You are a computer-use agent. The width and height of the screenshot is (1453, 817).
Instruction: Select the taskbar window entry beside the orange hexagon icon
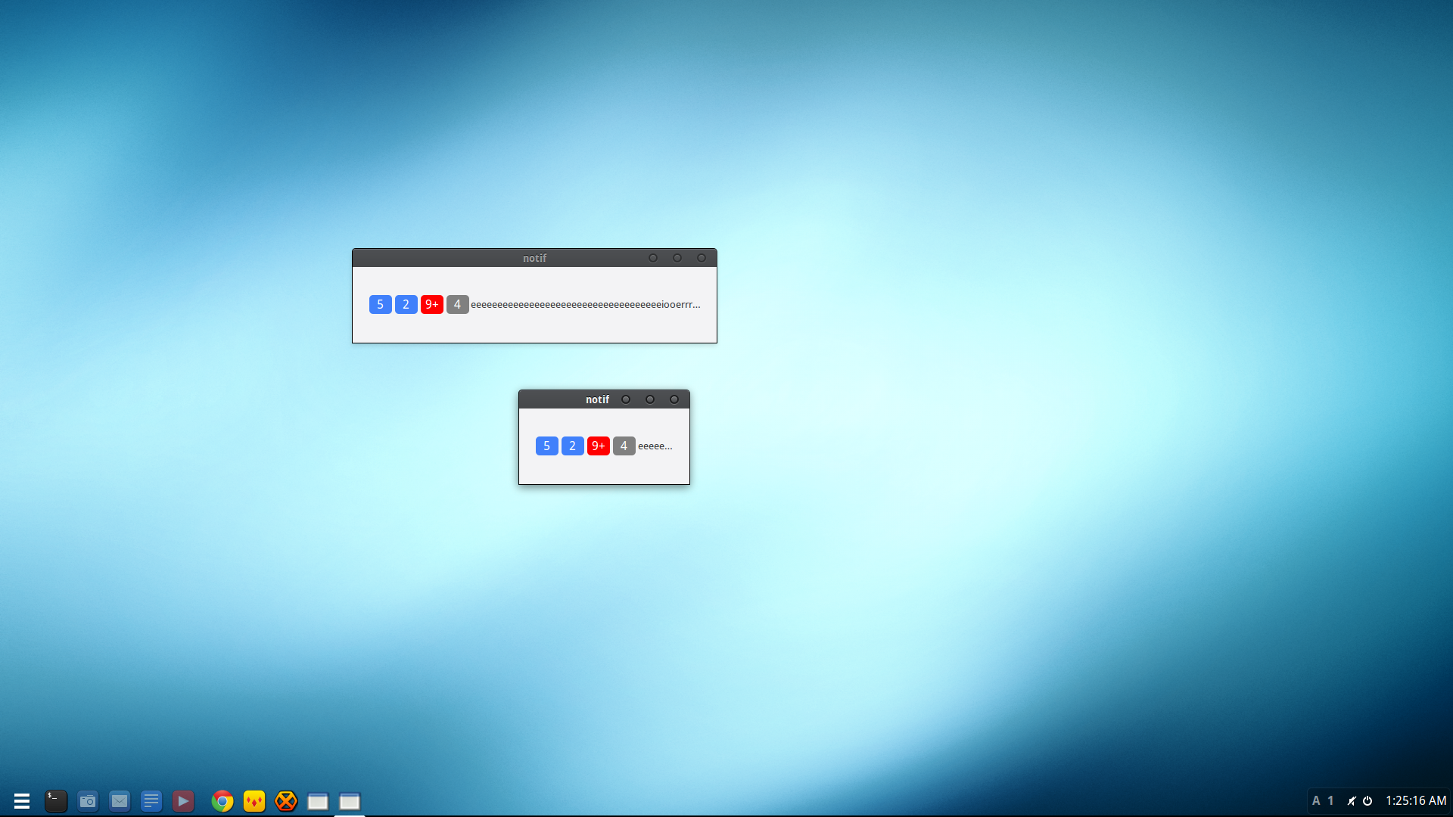pyautogui.click(x=318, y=801)
